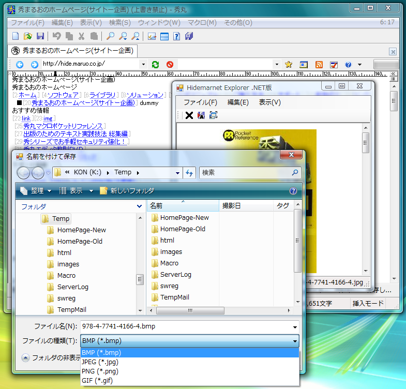Click the ファイル名 input field

pyautogui.click(x=190, y=326)
